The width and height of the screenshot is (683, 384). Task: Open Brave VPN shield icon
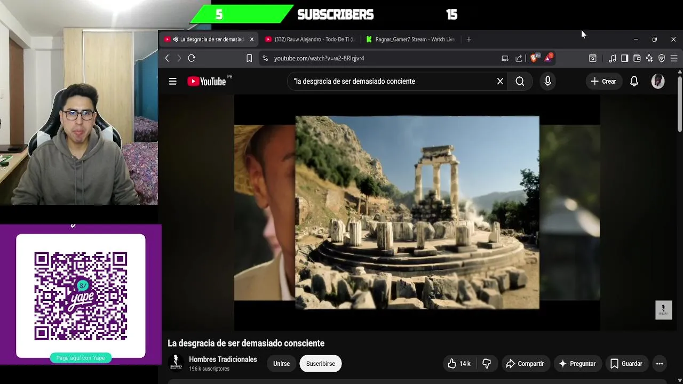click(662, 58)
